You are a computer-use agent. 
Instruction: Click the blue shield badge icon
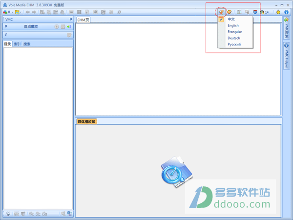tap(255, 12)
